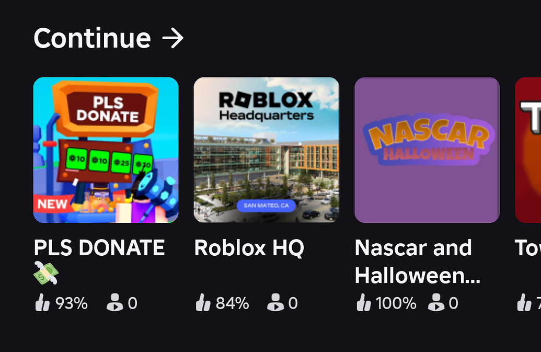The height and width of the screenshot is (352, 541).
Task: Click the 84% rating under Roblox HQ
Action: pyautogui.click(x=233, y=303)
